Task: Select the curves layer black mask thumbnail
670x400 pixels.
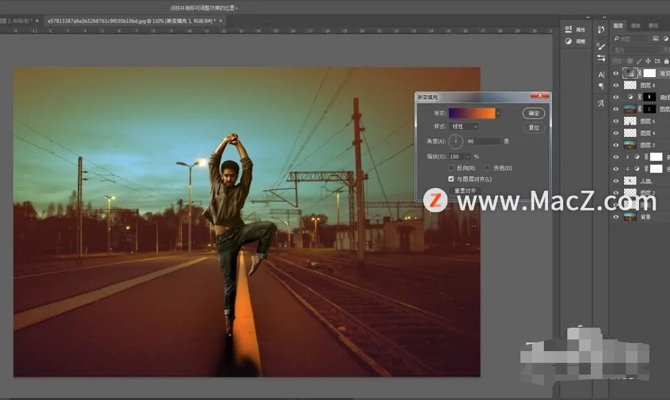Action: coord(649,97)
